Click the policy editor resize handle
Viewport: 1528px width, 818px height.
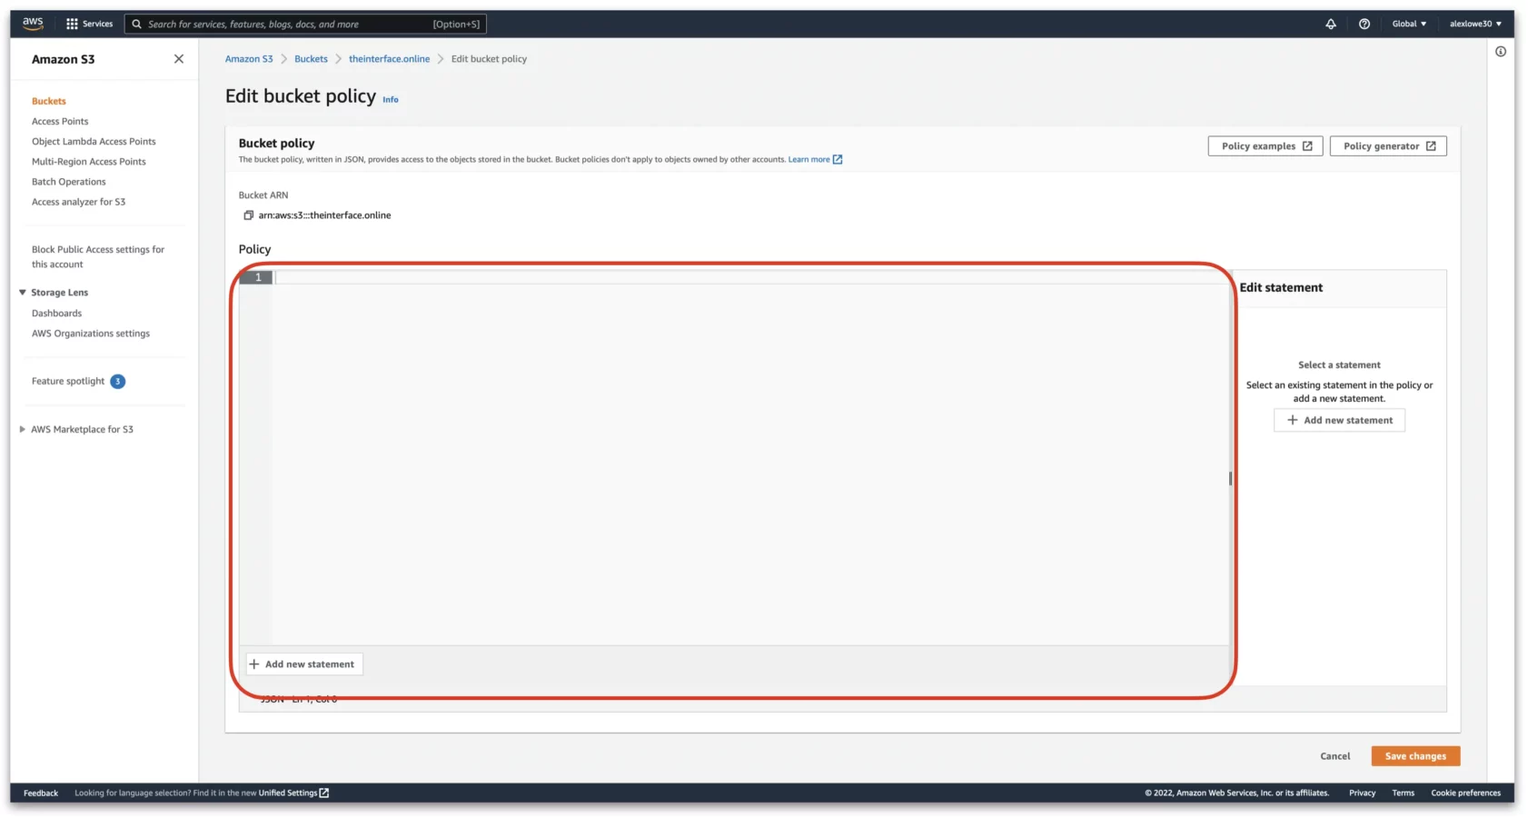click(x=1230, y=478)
